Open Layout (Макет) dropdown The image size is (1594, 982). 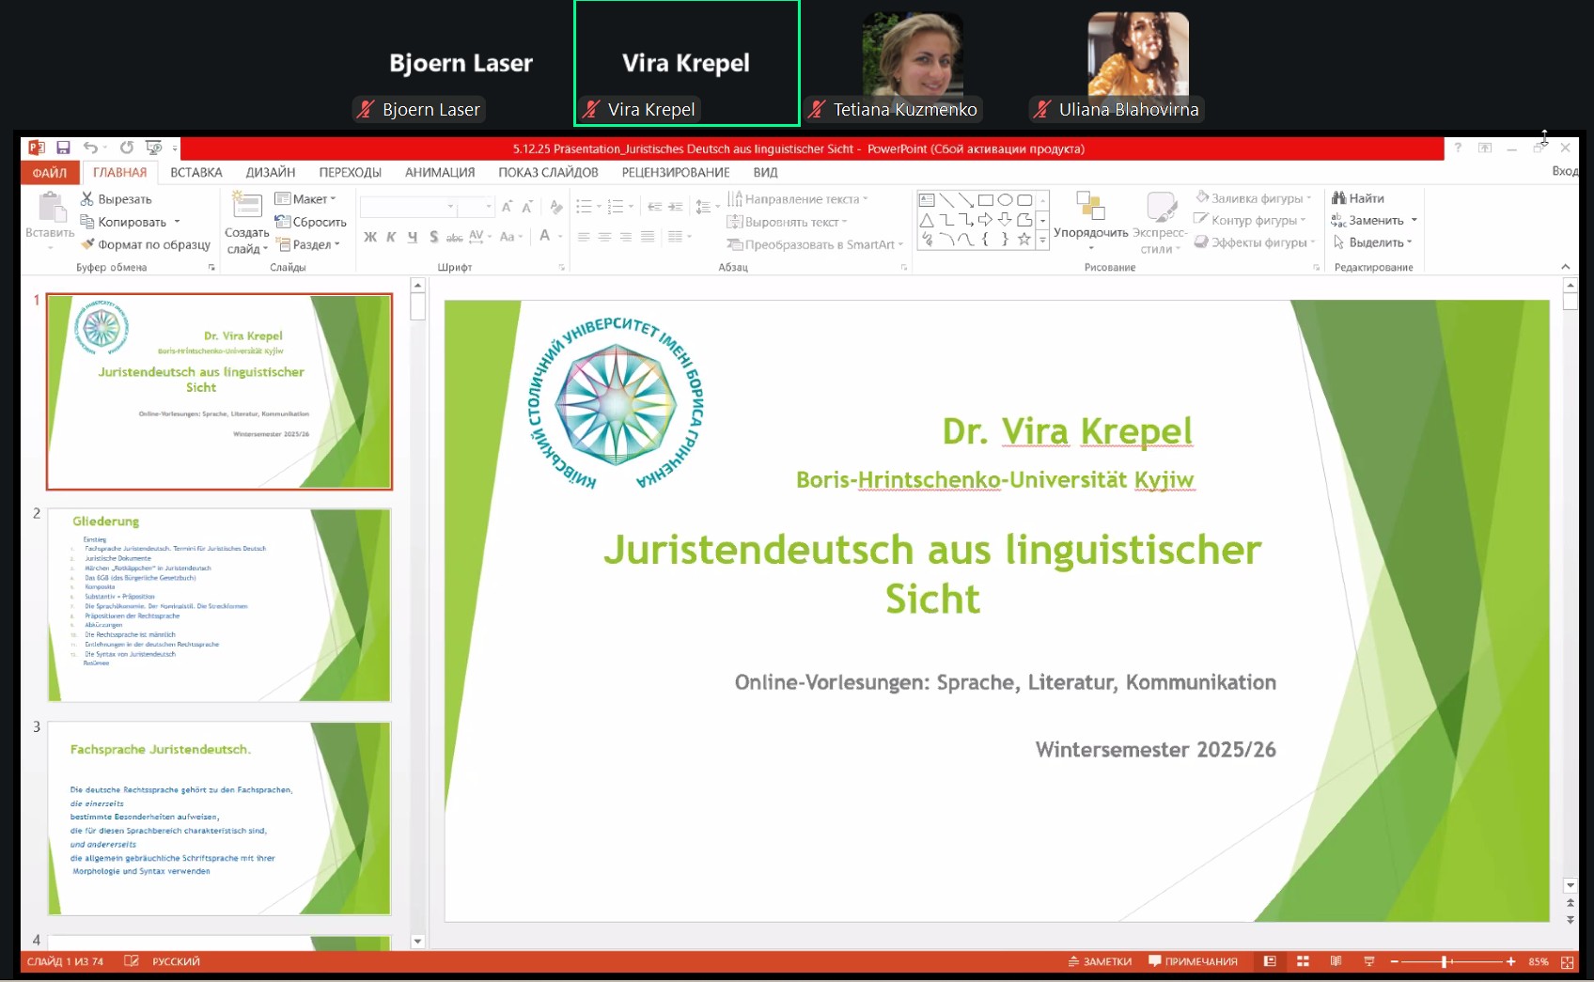point(305,199)
